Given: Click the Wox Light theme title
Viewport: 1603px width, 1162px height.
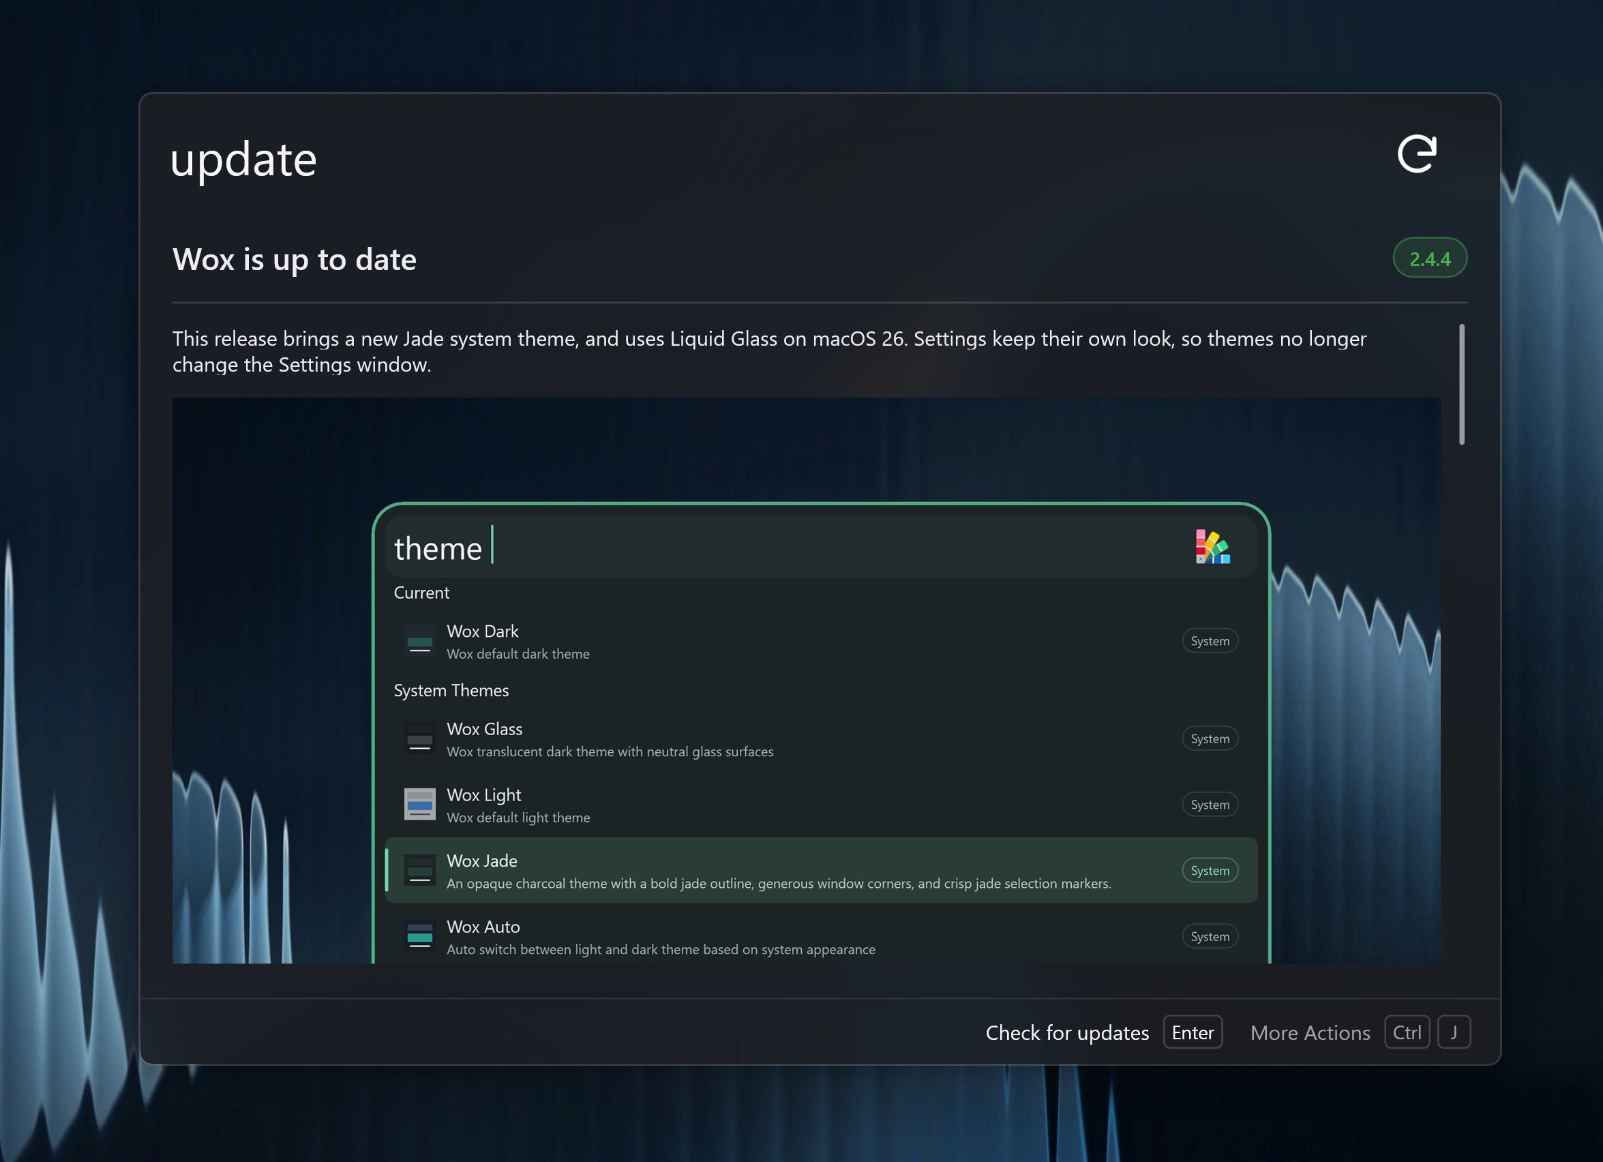Looking at the screenshot, I should coord(483,794).
